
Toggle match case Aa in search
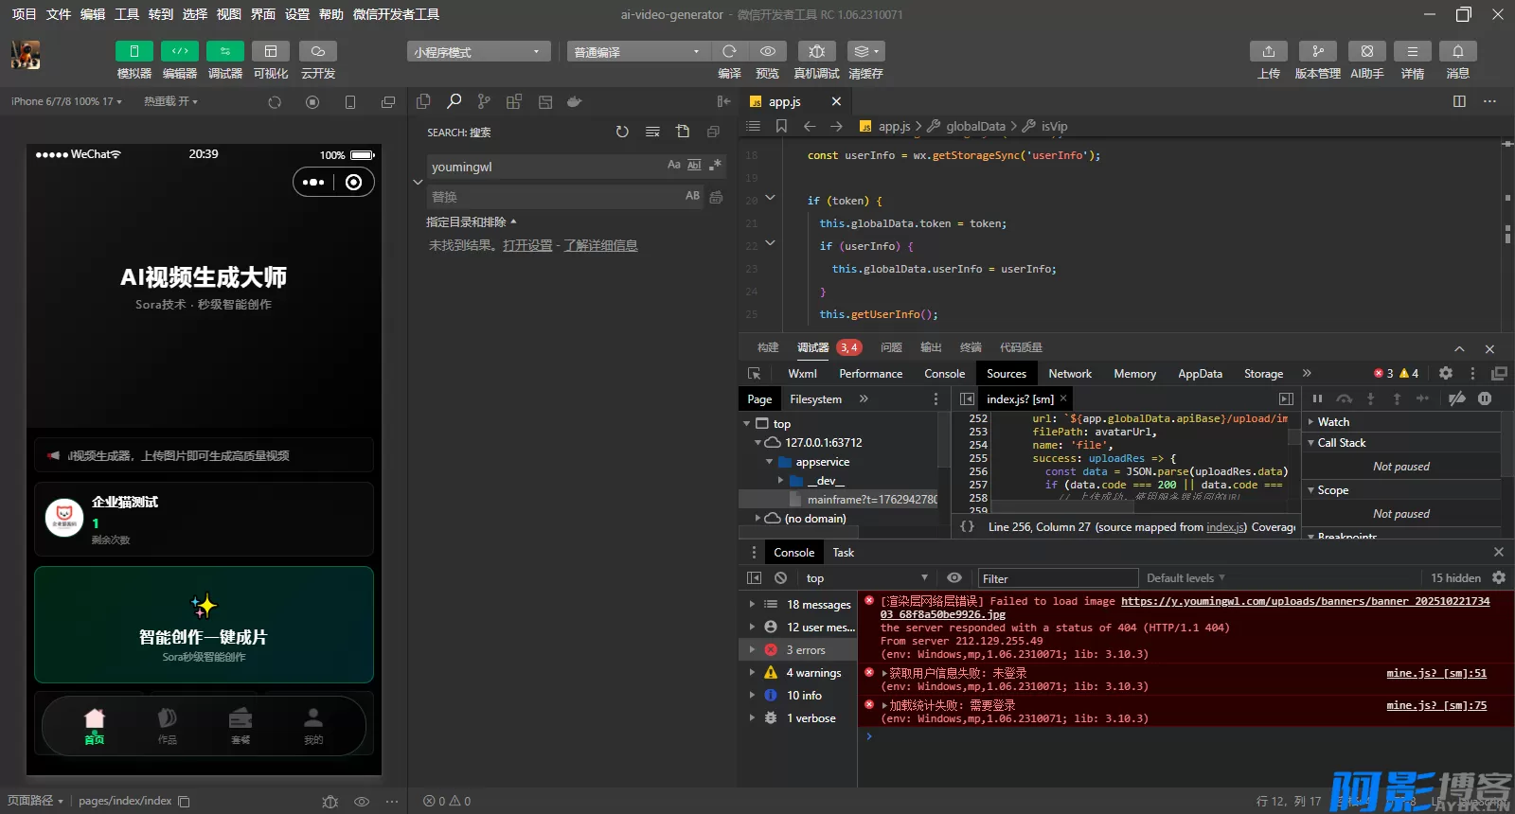[673, 166]
